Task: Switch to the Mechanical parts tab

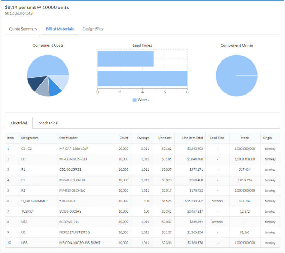Action: point(49,123)
